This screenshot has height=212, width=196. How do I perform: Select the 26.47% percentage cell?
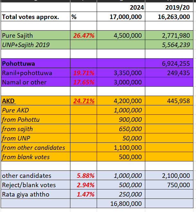point(84,35)
